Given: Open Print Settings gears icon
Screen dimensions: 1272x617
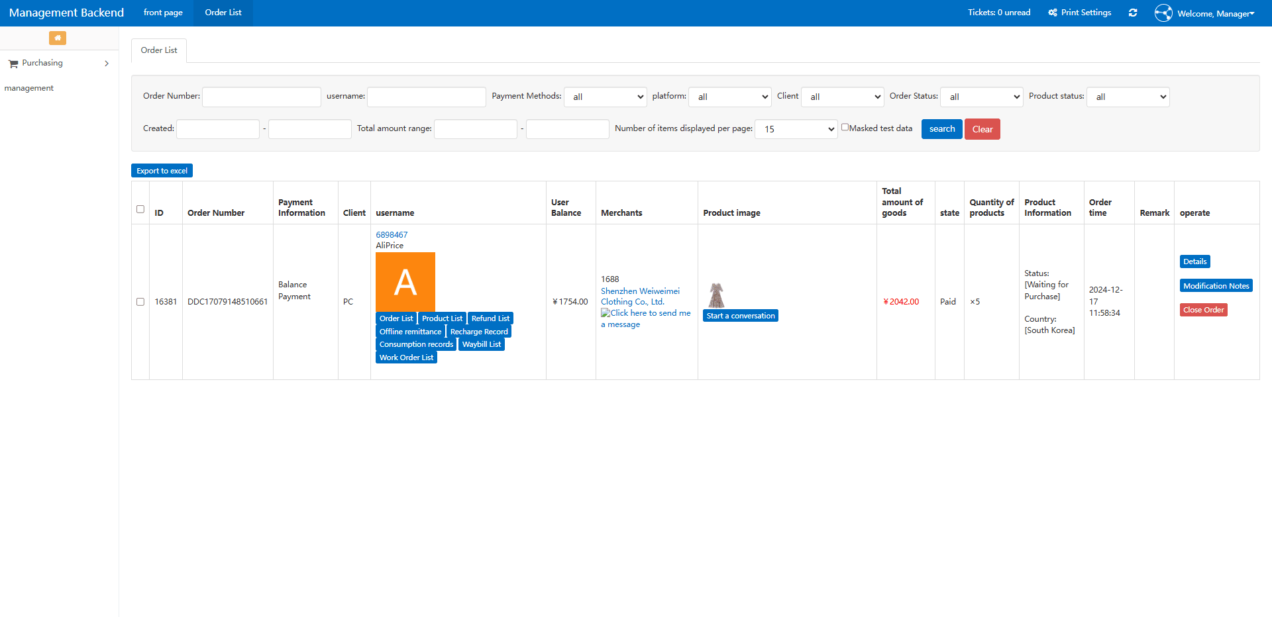Looking at the screenshot, I should click(1053, 13).
